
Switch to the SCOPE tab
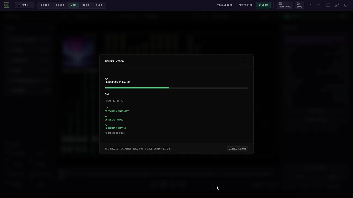click(45, 5)
